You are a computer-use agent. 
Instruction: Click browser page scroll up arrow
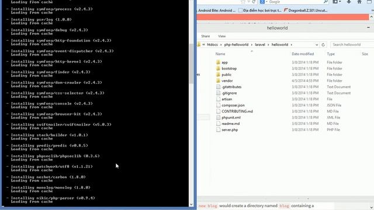tap(372, 17)
